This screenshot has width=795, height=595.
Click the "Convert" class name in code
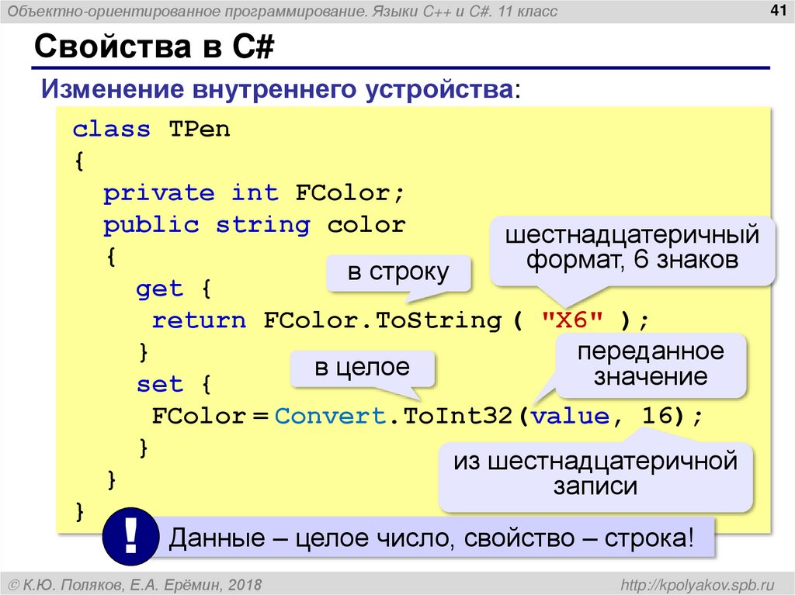pyautogui.click(x=330, y=416)
